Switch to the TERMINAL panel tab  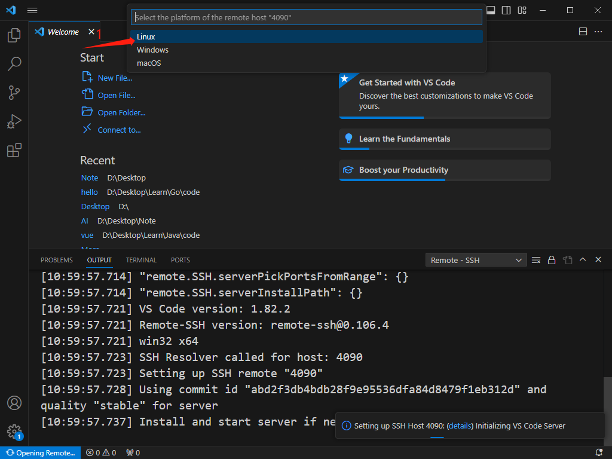click(141, 260)
